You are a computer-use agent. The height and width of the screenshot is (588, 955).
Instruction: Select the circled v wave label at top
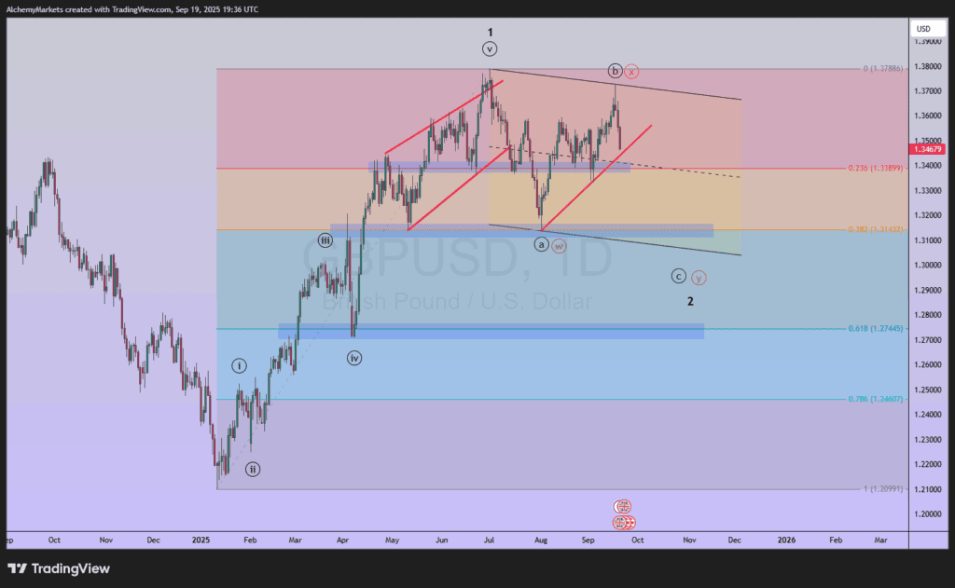click(490, 48)
